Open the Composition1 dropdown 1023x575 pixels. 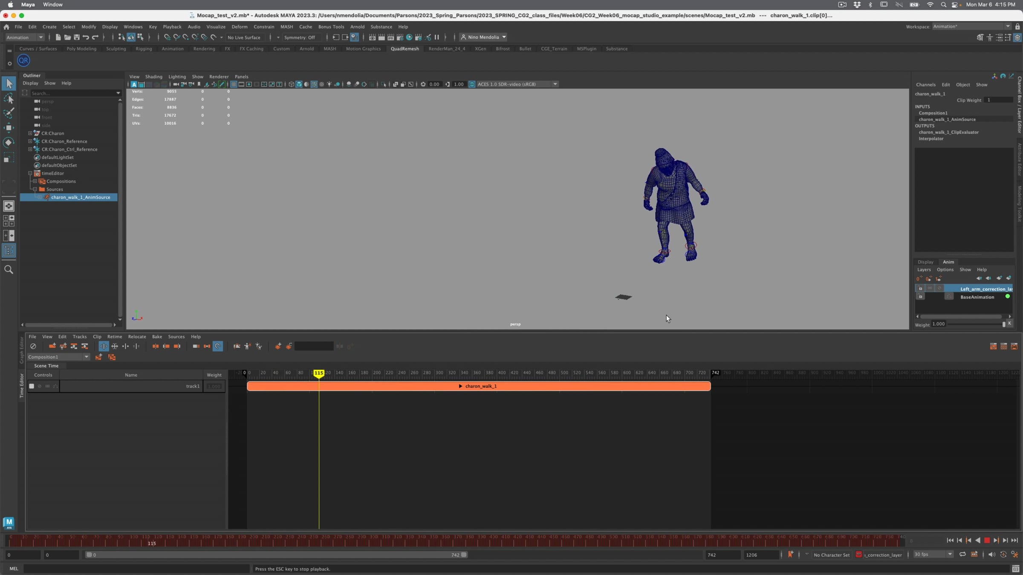pos(87,357)
